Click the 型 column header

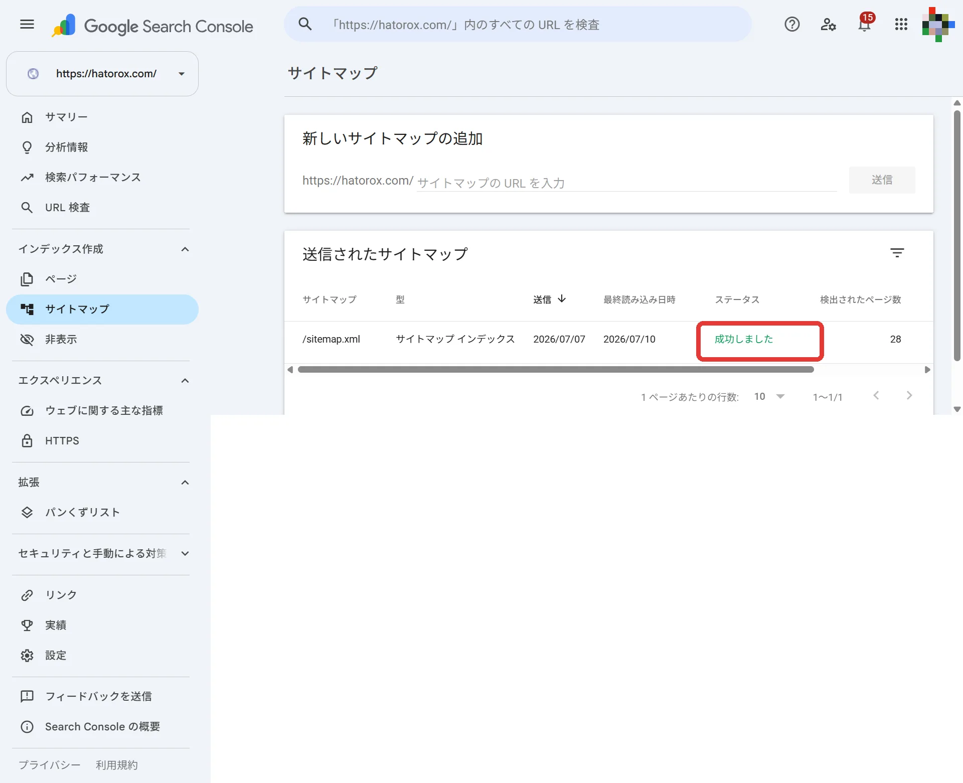click(x=400, y=299)
